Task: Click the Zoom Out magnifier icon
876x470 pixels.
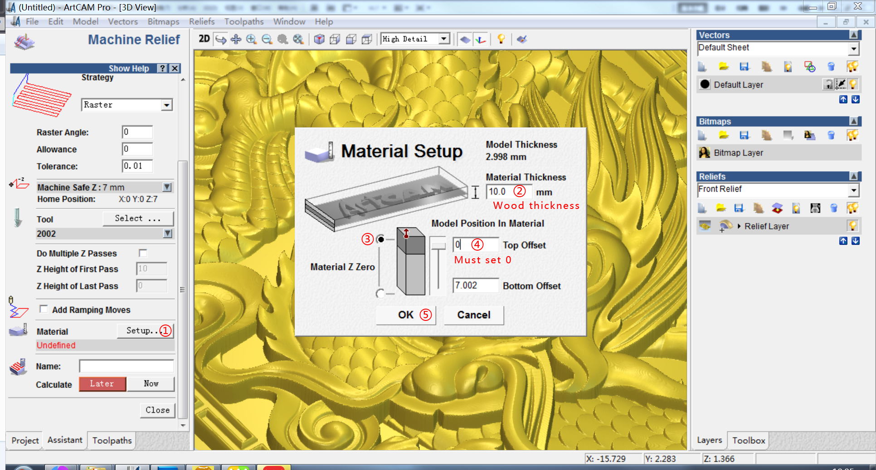Action: coord(267,39)
